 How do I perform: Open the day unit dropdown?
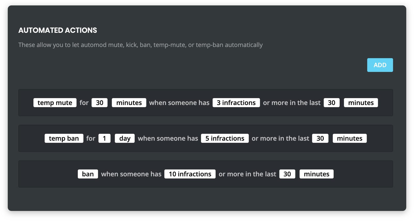125,138
